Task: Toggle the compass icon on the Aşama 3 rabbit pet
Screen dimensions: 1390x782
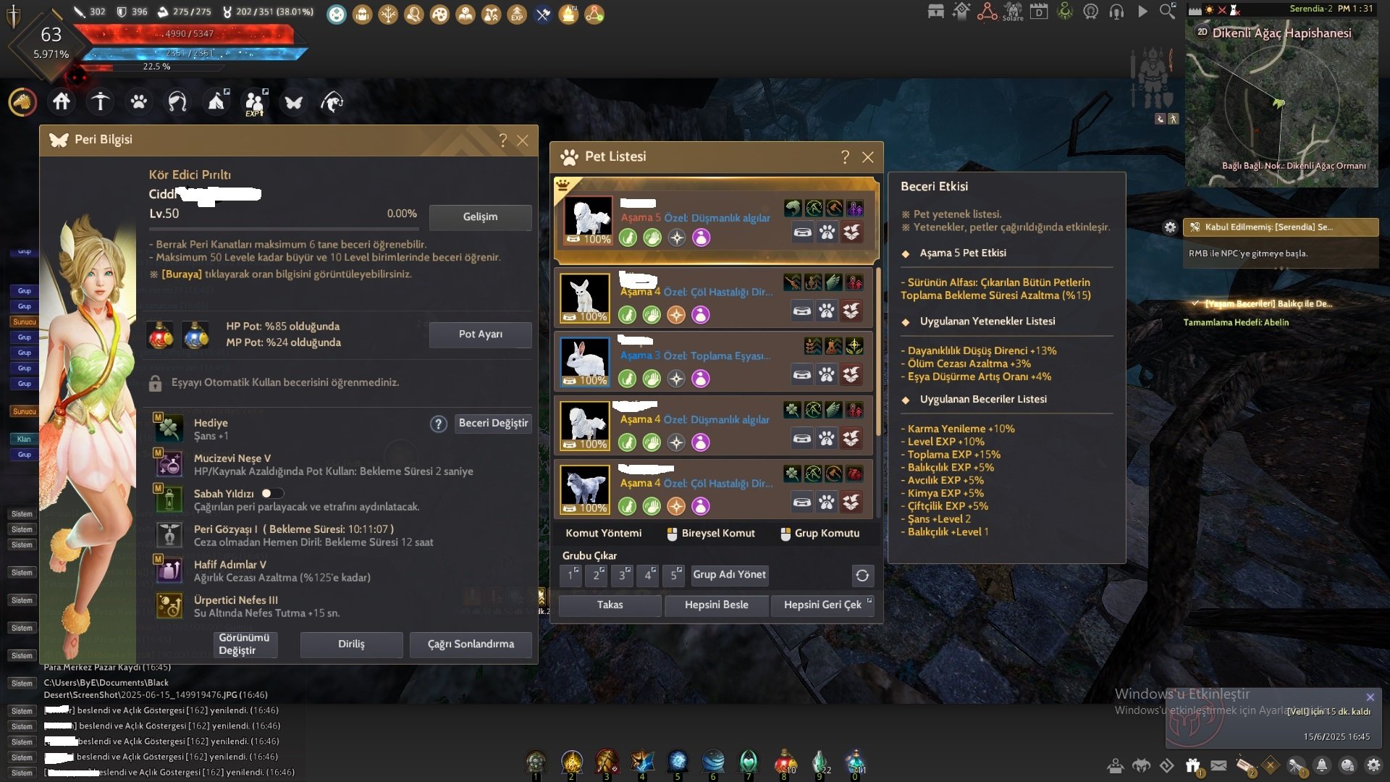Action: (x=676, y=379)
